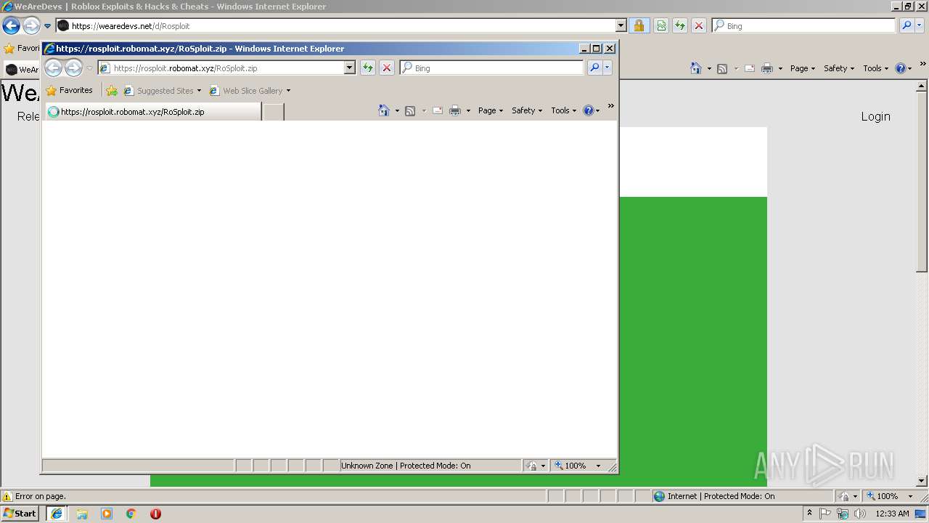Open zoom level dropdown in popup status bar
Image resolution: width=929 pixels, height=523 pixels.
[598, 466]
